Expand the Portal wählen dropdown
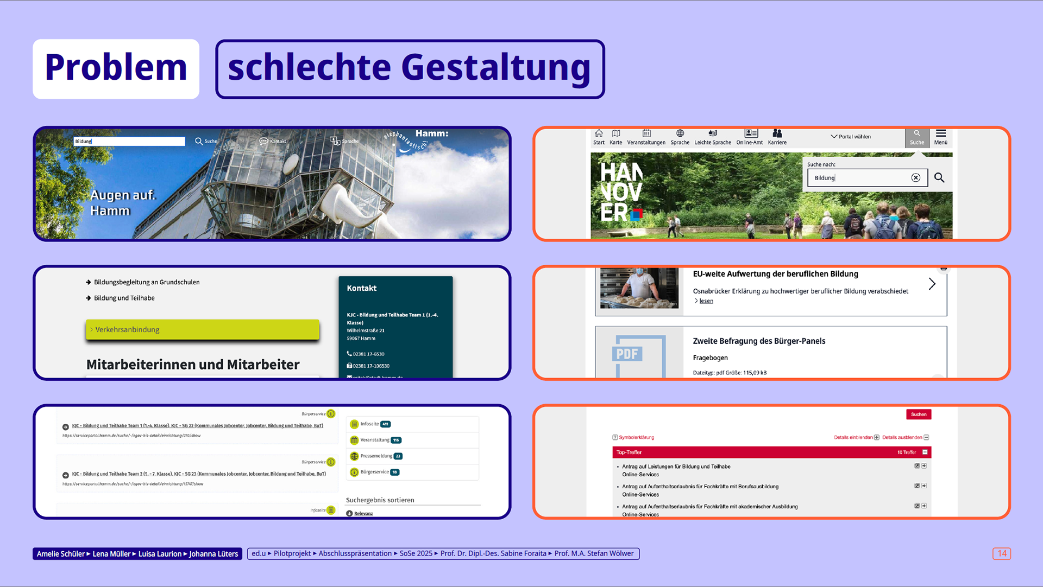Image resolution: width=1043 pixels, height=587 pixels. [851, 137]
